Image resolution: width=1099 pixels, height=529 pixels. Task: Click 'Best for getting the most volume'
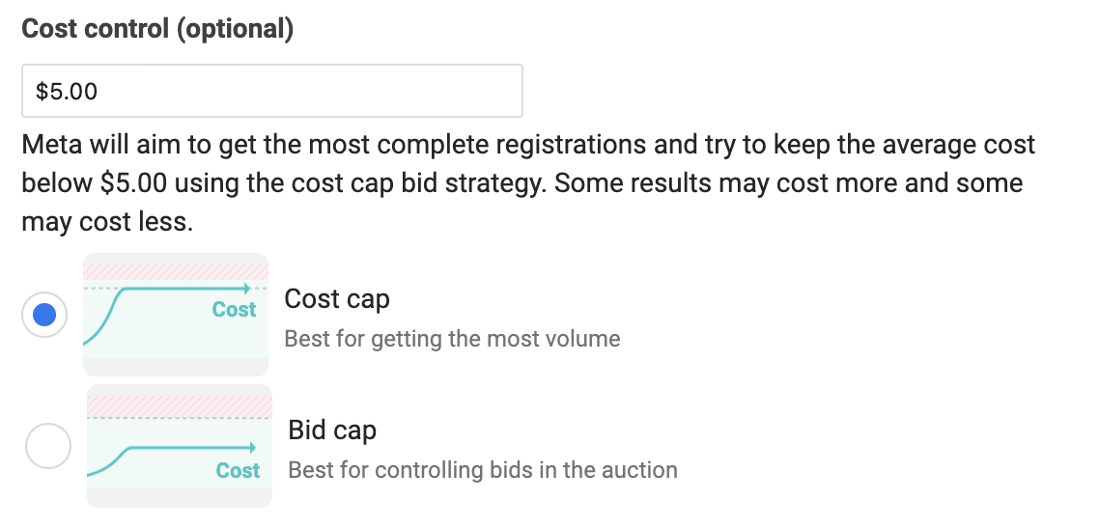[452, 339]
